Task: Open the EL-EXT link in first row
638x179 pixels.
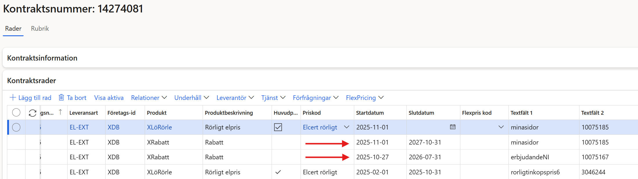Action: [79, 127]
